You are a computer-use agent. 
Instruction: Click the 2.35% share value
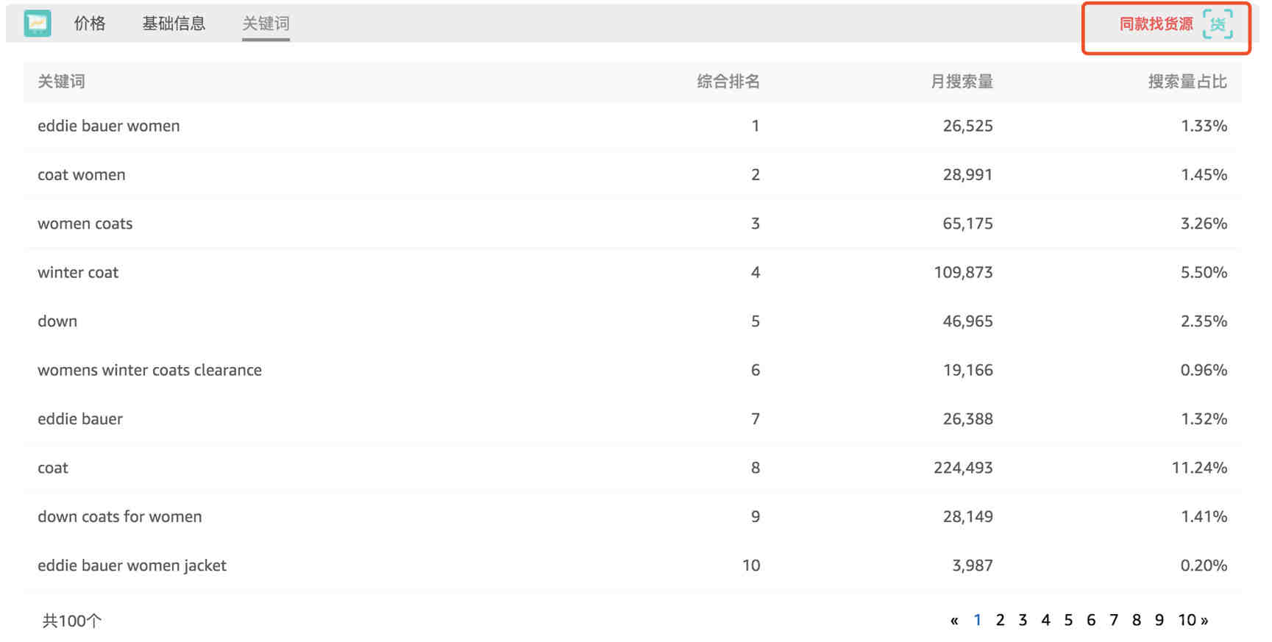click(1204, 321)
